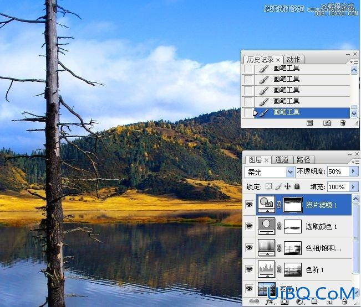Screen dimensions: 361x307
Task: Click the 不透明度 50% field
Action: 338,171
